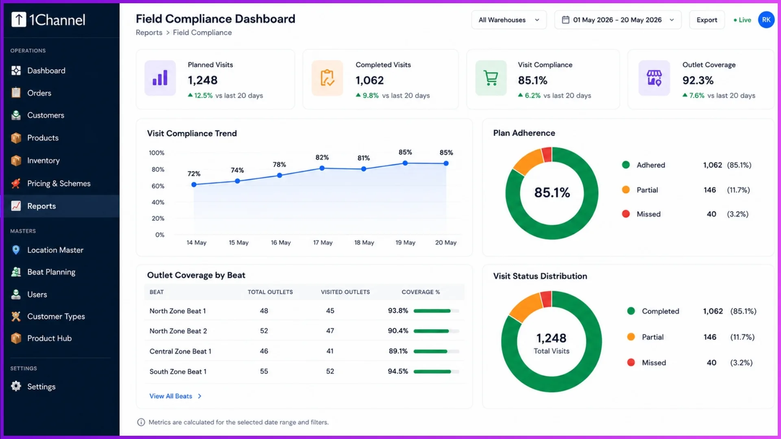This screenshot has height=439, width=781.
Task: Open the date range picker dropdown
Action: [x=617, y=20]
